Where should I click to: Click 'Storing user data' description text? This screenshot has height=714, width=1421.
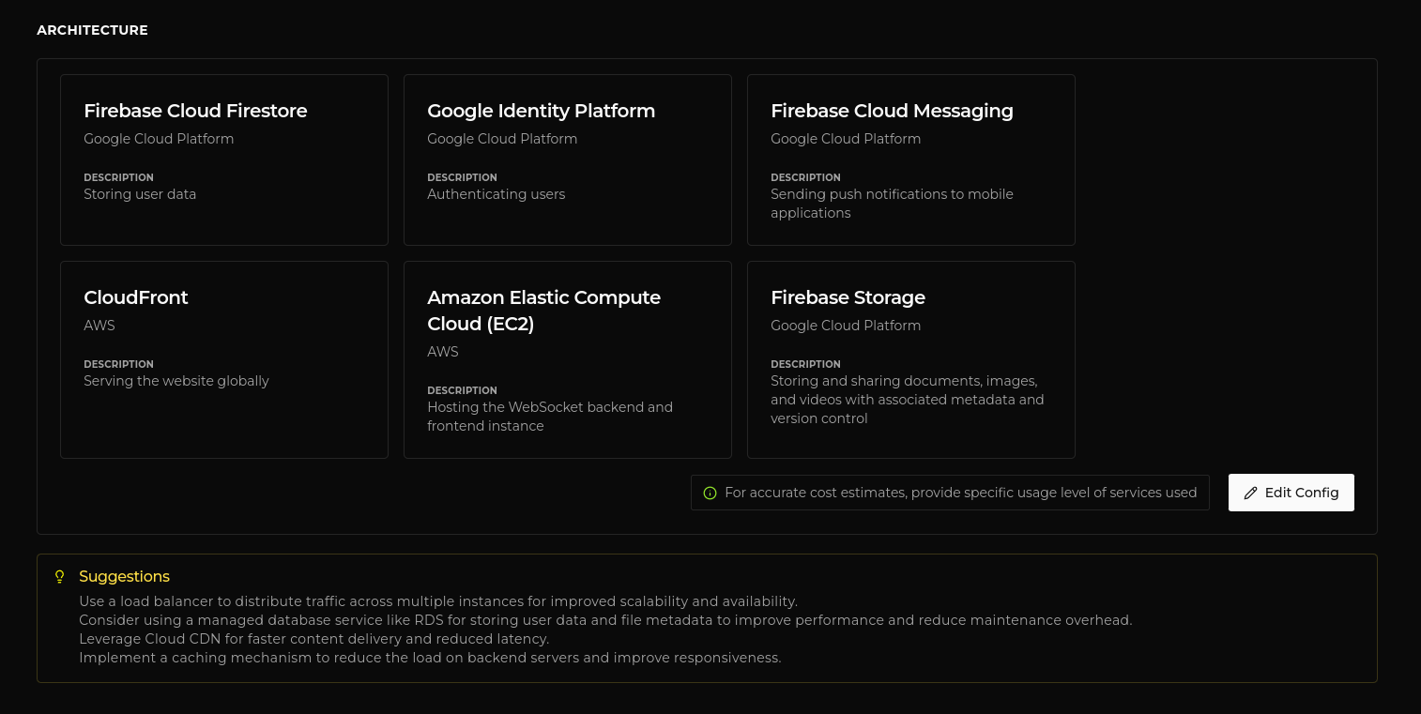pyautogui.click(x=140, y=194)
